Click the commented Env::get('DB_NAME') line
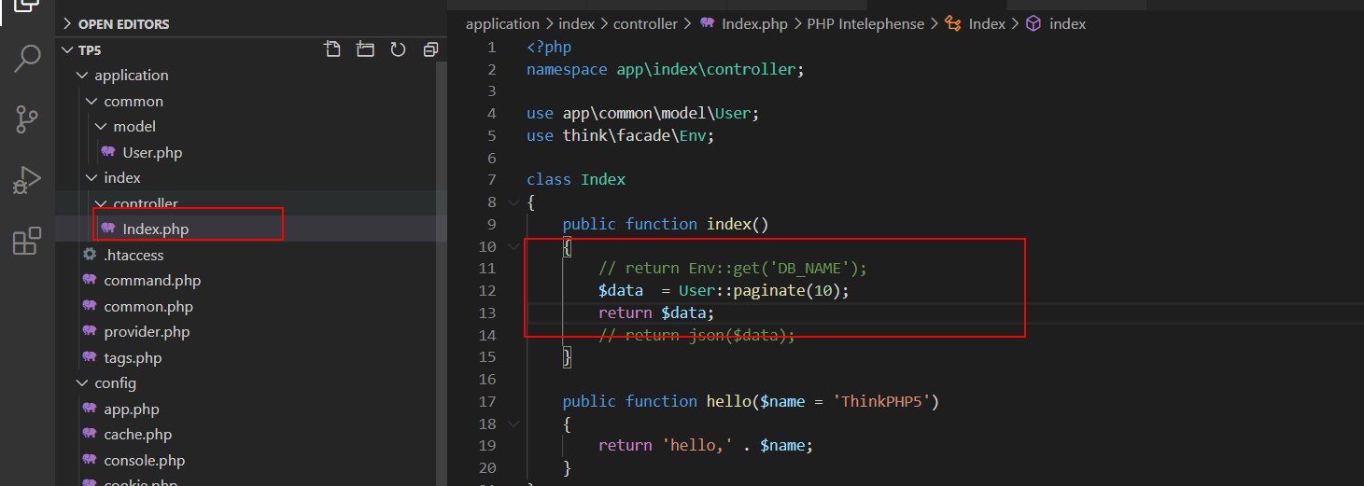Screen dimensions: 1364x486 733,269
